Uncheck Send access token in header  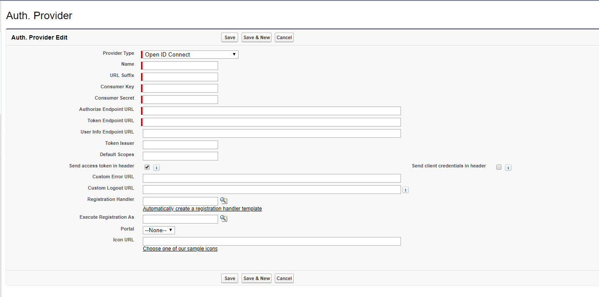coord(147,167)
